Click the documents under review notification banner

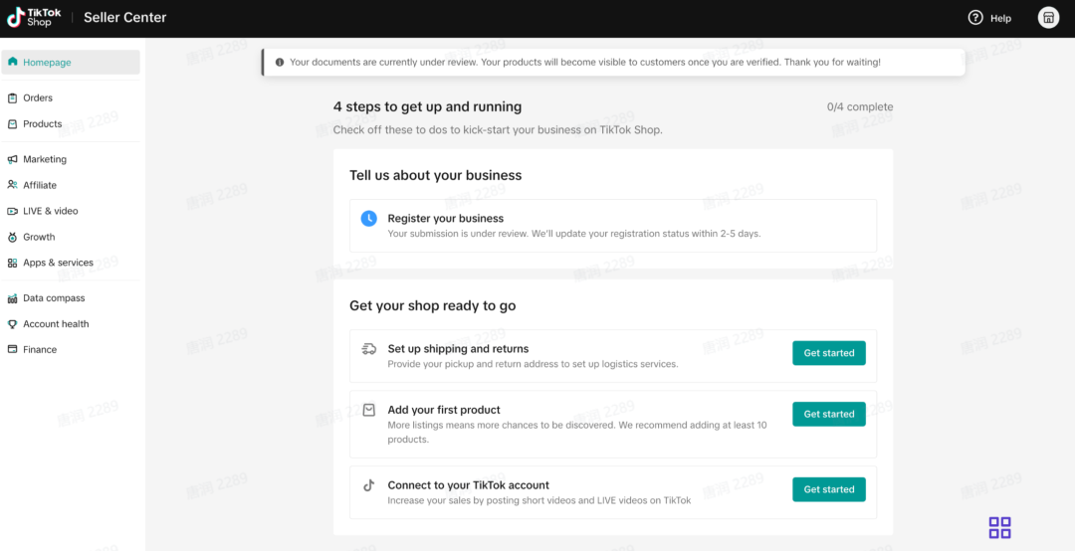pos(612,63)
